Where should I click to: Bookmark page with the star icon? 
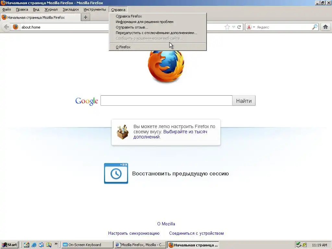click(x=227, y=27)
